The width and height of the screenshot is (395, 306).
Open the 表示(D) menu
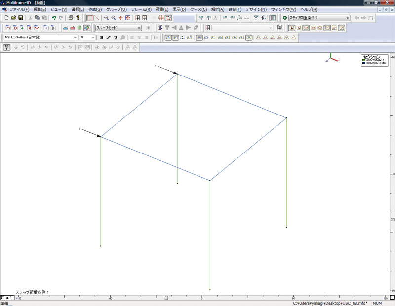click(179, 9)
